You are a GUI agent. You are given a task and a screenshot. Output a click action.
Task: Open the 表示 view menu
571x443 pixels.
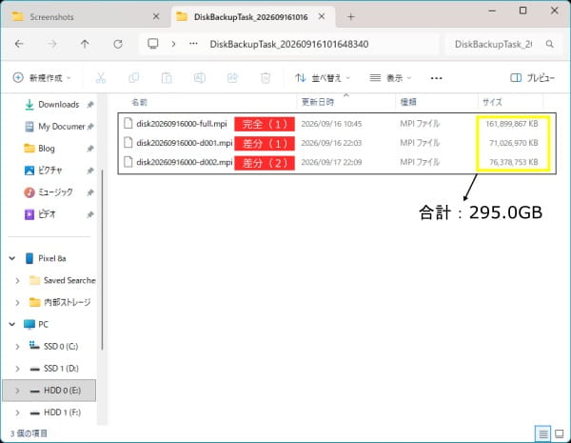[x=390, y=78]
